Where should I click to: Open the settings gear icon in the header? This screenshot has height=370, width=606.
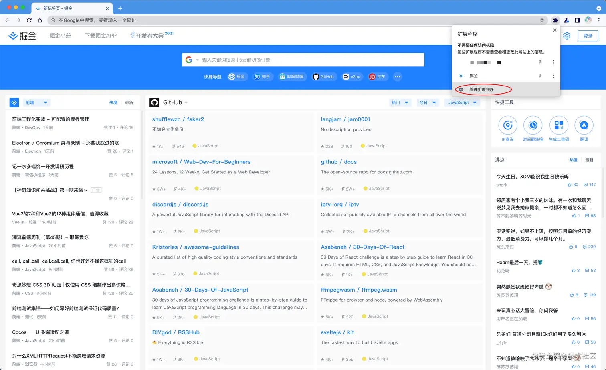[567, 36]
